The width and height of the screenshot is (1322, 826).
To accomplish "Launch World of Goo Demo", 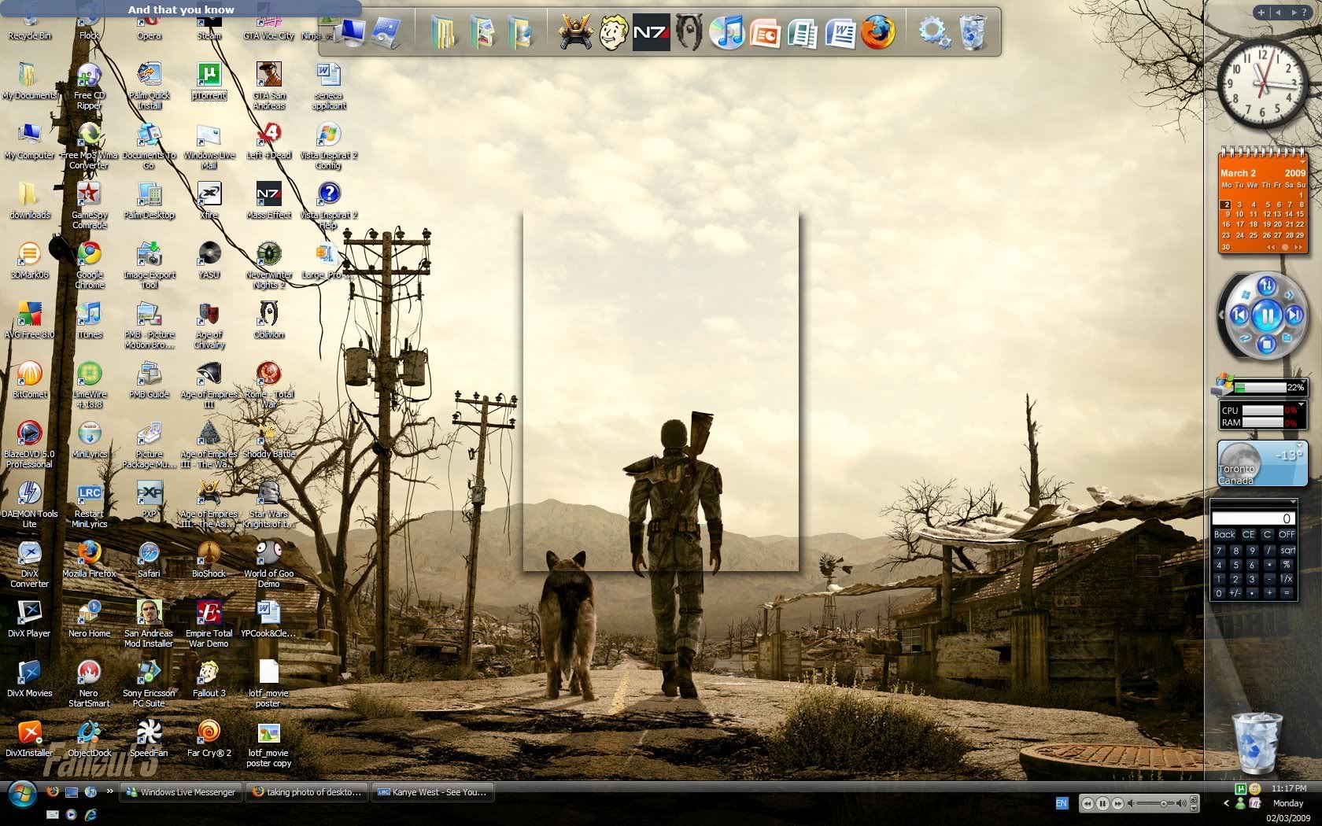I will [269, 565].
